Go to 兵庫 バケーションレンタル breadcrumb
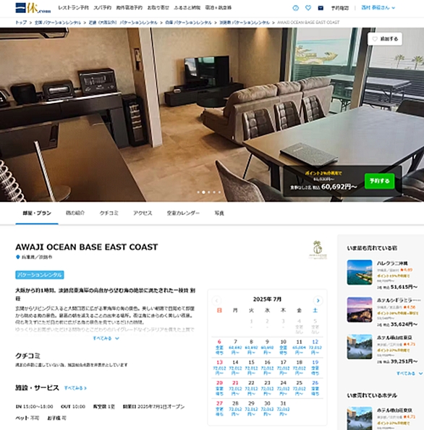The width and height of the screenshot is (424, 430). pyautogui.click(x=188, y=22)
